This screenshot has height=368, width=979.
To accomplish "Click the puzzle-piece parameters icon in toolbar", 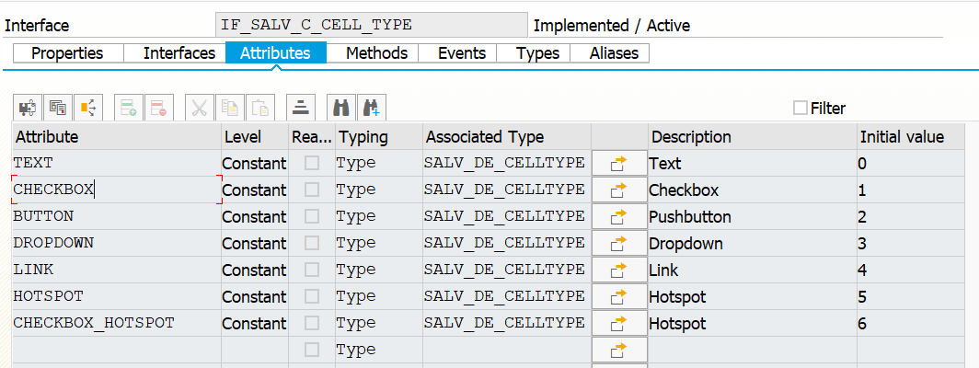I will [x=28, y=108].
